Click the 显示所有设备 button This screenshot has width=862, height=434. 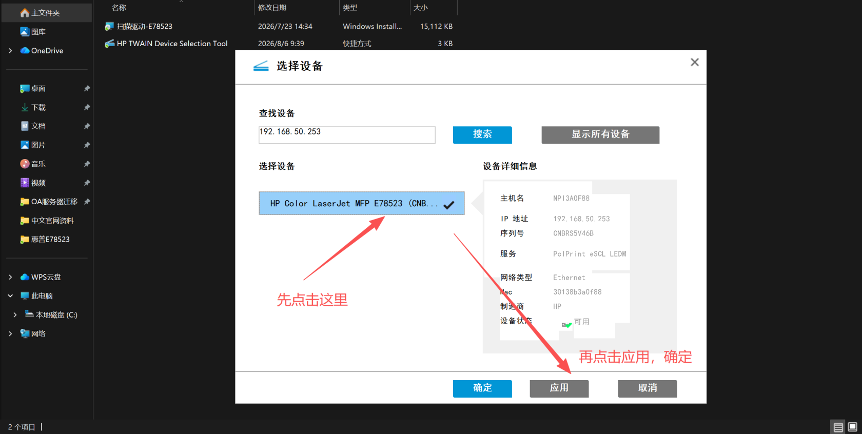tap(600, 135)
